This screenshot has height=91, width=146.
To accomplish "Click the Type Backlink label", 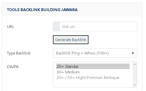I will pos(19,53).
